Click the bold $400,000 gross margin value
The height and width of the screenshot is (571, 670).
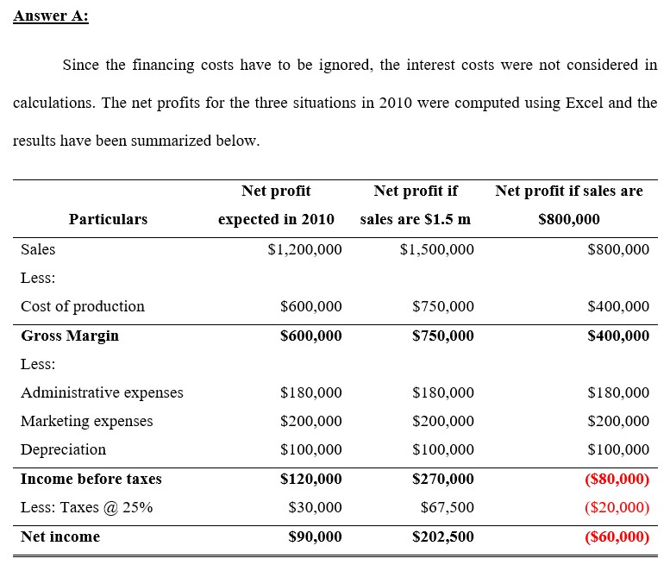tap(618, 336)
